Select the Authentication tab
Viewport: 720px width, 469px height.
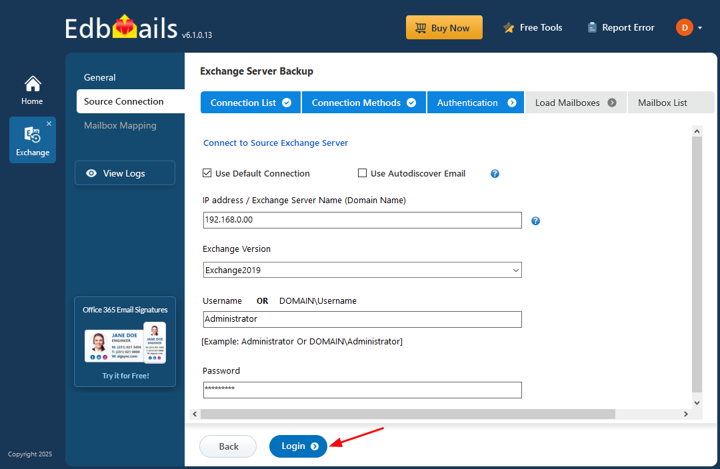click(x=476, y=103)
